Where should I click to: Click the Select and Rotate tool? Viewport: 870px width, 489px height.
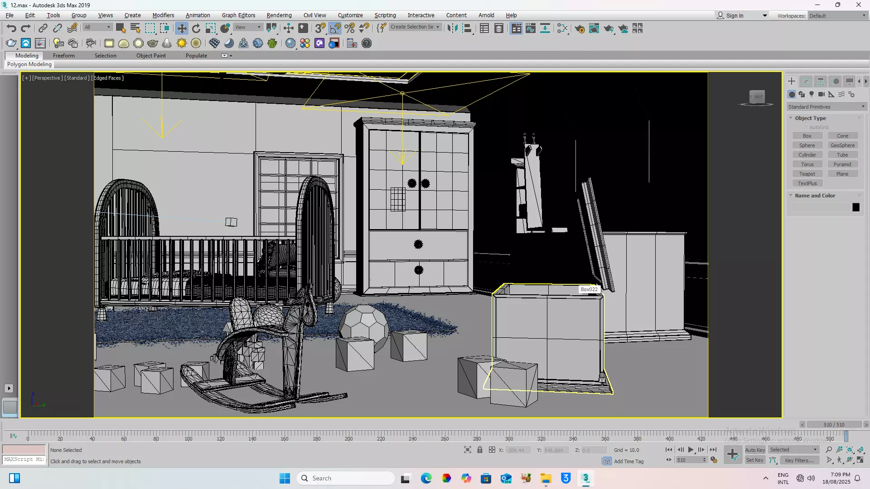click(196, 29)
